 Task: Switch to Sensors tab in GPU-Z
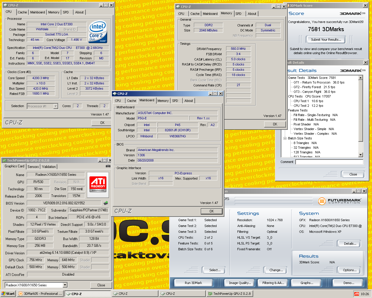coord(33,167)
